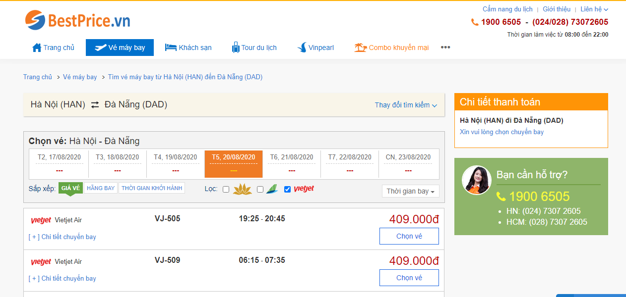
Task: Tick the Vietnam Airlines filter checkbox
Action: (226, 189)
